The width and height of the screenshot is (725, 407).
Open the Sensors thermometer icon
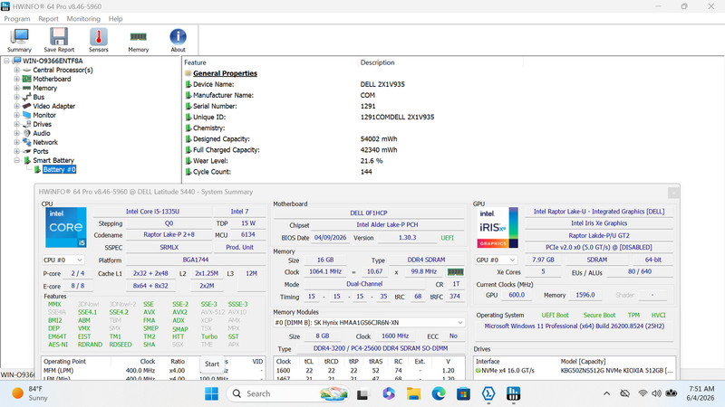(99, 40)
